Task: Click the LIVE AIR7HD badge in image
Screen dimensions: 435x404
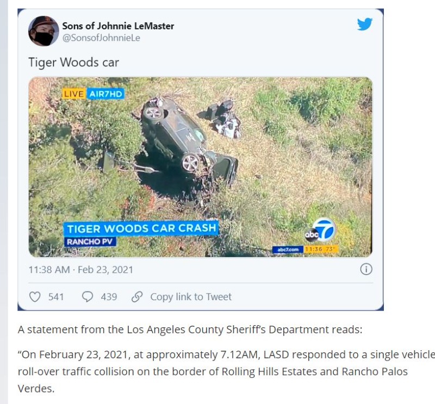Action: [x=93, y=94]
